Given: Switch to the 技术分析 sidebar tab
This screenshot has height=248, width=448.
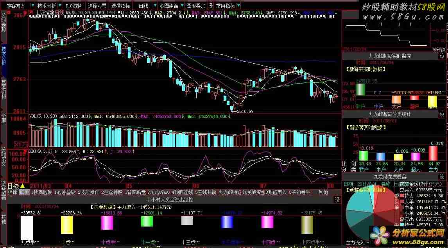Looking at the screenshot, I should coord(4,55).
